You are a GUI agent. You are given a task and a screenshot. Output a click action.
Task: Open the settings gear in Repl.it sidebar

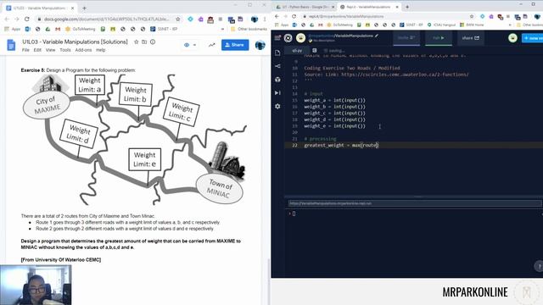coord(277,106)
